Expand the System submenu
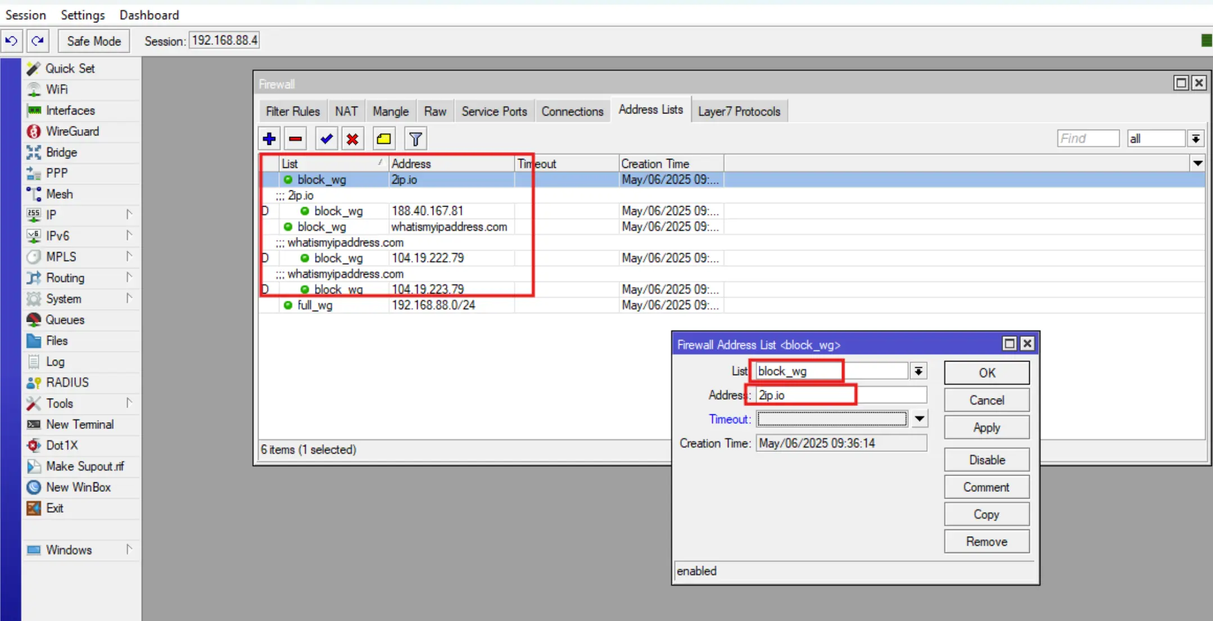Screen dimensions: 1213x621 [129, 298]
